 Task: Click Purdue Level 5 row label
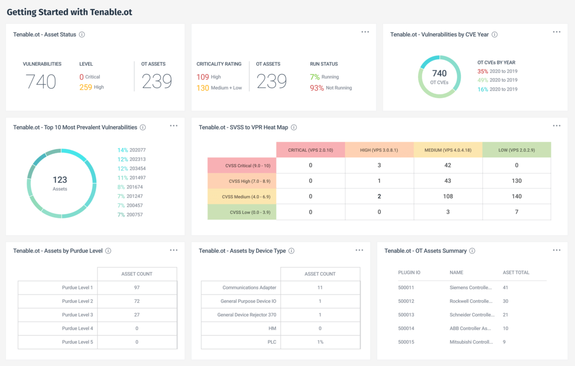(x=77, y=342)
